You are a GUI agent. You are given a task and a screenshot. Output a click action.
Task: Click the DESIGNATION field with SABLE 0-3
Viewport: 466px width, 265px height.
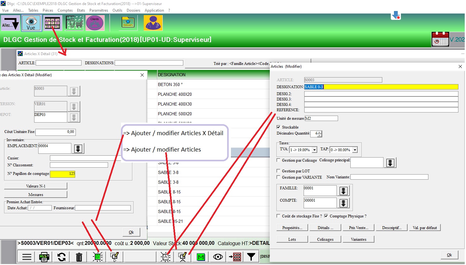(381, 87)
